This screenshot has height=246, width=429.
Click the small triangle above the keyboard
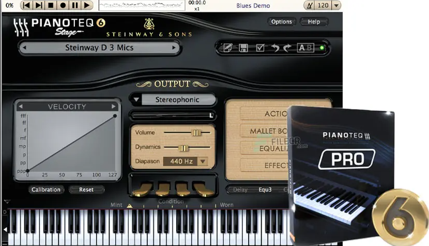pyautogui.click(x=7, y=202)
